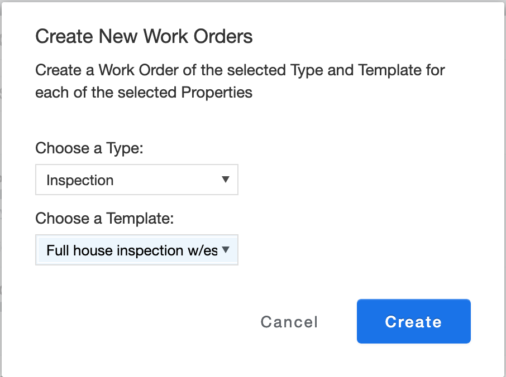The height and width of the screenshot is (377, 506).
Task: Confirm work order creation with Create
Action: pos(413,321)
